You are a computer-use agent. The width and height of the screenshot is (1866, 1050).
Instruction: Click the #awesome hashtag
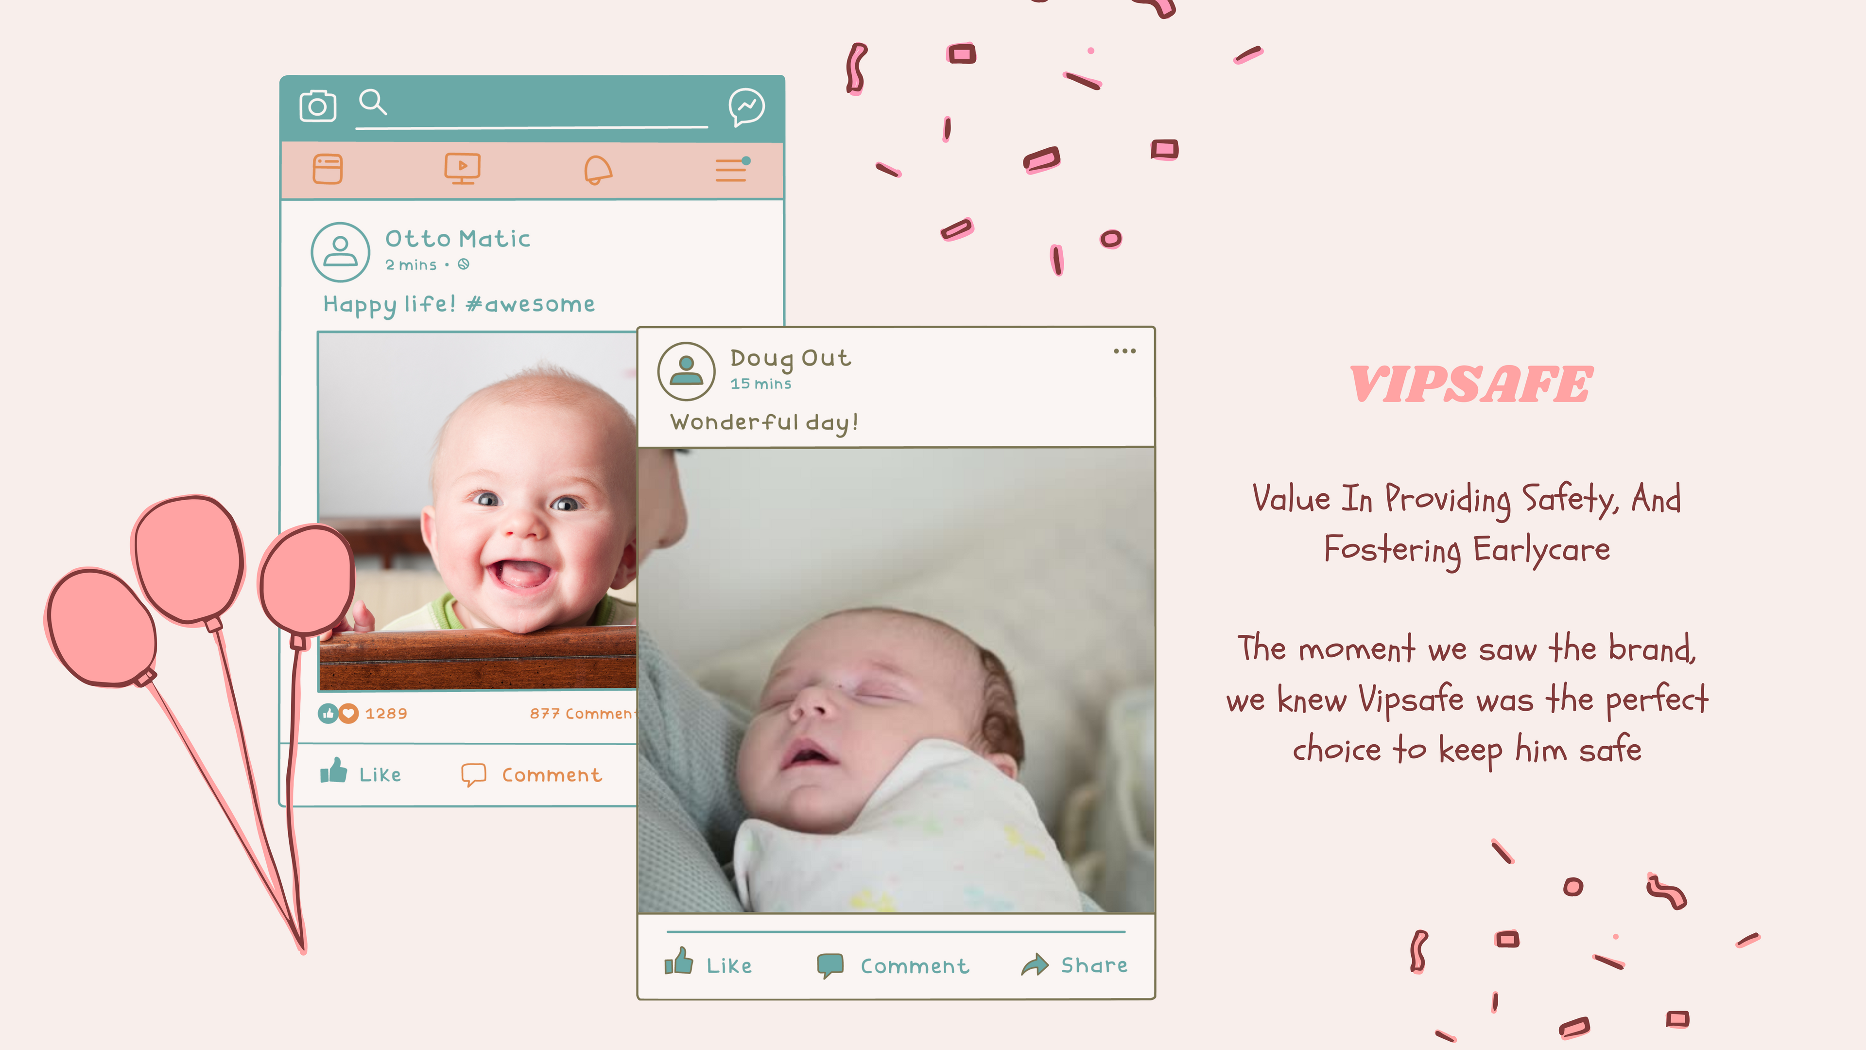click(x=530, y=304)
